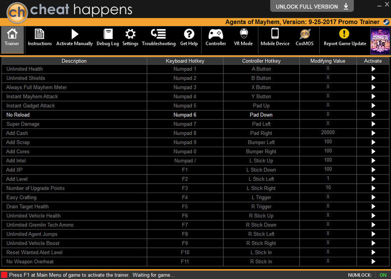Open the Debug Log

(x=108, y=38)
